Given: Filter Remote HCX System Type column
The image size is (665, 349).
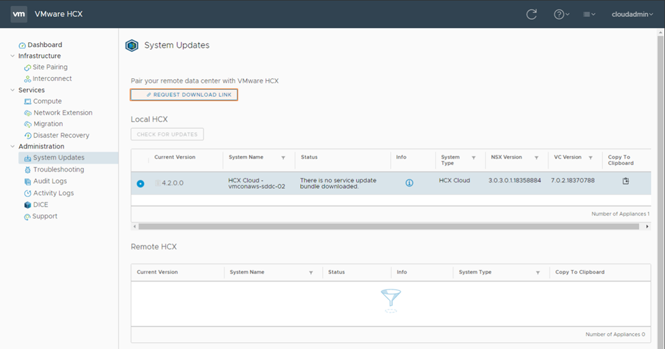Looking at the screenshot, I should pyautogui.click(x=537, y=273).
